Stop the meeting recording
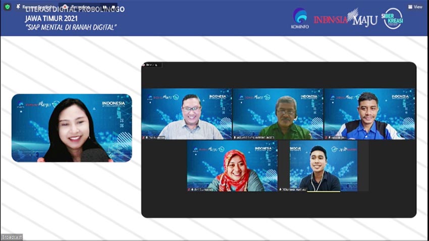The height and width of the screenshot is (241, 429). [114, 7]
